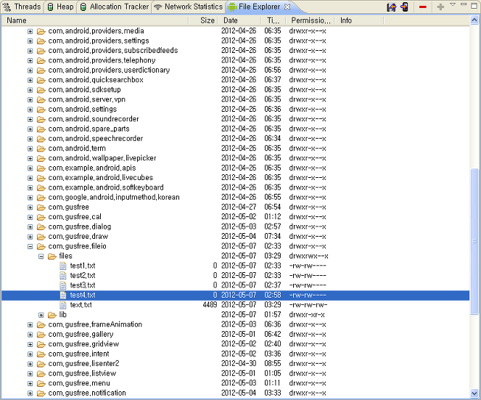
Task: Click the test4.txt file icon
Action: pyautogui.click(x=63, y=295)
